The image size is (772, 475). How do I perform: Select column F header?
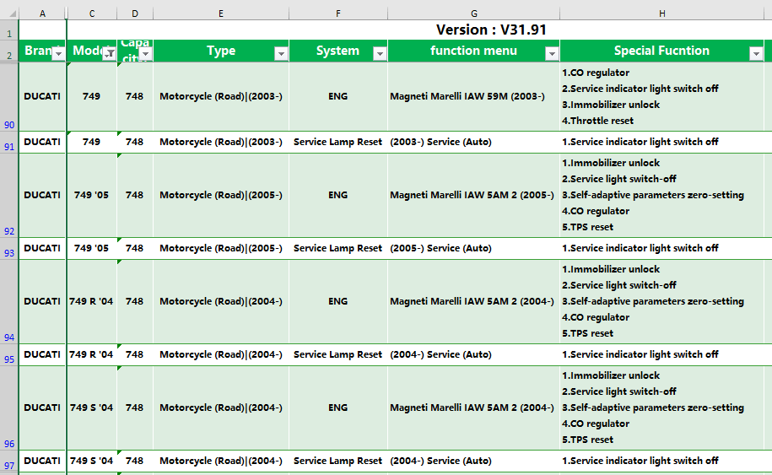pyautogui.click(x=338, y=13)
